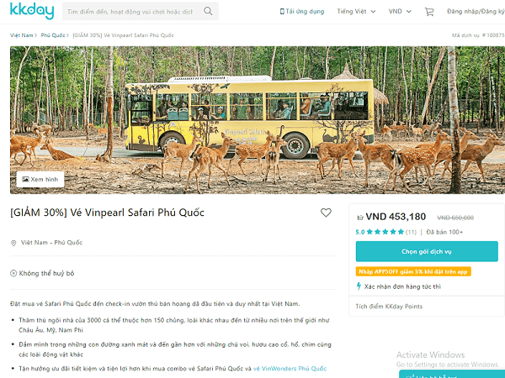The height and width of the screenshot is (378, 505).
Task: Open the shopping cart
Action: (429, 13)
